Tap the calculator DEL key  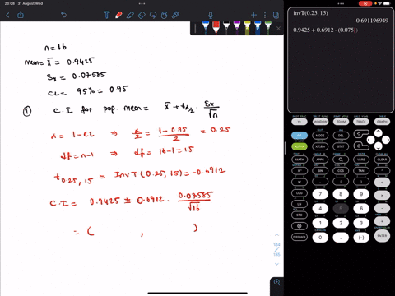click(x=341, y=136)
